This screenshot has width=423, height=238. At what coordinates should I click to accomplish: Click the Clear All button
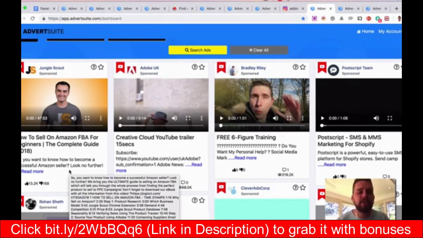[259, 50]
